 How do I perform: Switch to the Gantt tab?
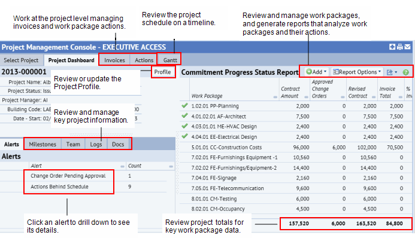pyautogui.click(x=169, y=60)
